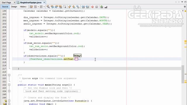Collapse the main method fold at line 222
This screenshot has height=105, width=187.
coord(9,85)
